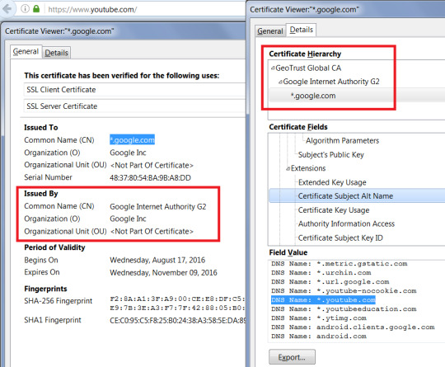Click the site information icon in address bar
445x367 pixels.
click(25, 9)
